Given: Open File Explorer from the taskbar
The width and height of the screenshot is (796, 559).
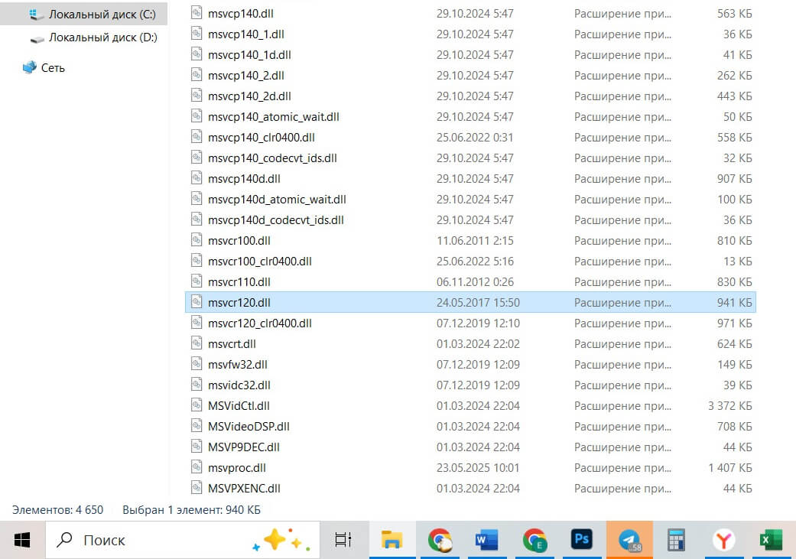Looking at the screenshot, I should [392, 540].
